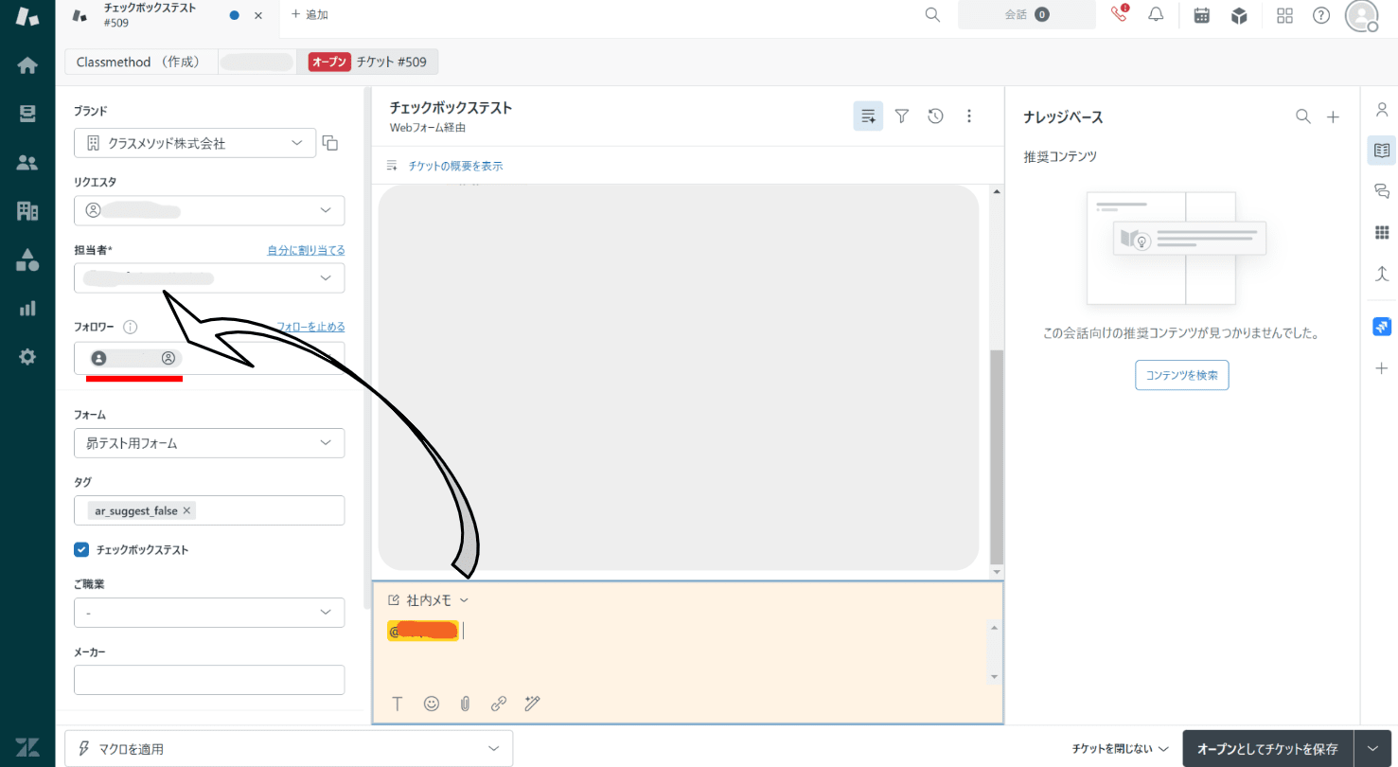The height and width of the screenshot is (767, 1398).
Task: Attach a file with the paperclip icon
Action: pos(465,704)
